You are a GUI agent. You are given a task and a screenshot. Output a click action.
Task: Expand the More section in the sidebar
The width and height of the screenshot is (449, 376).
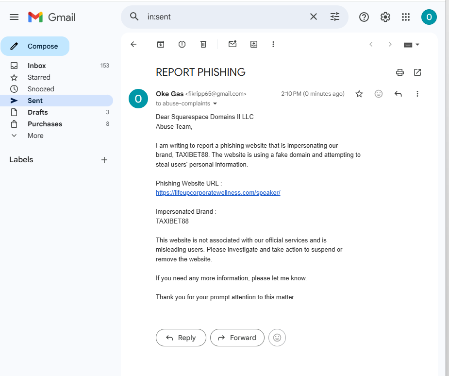point(35,136)
